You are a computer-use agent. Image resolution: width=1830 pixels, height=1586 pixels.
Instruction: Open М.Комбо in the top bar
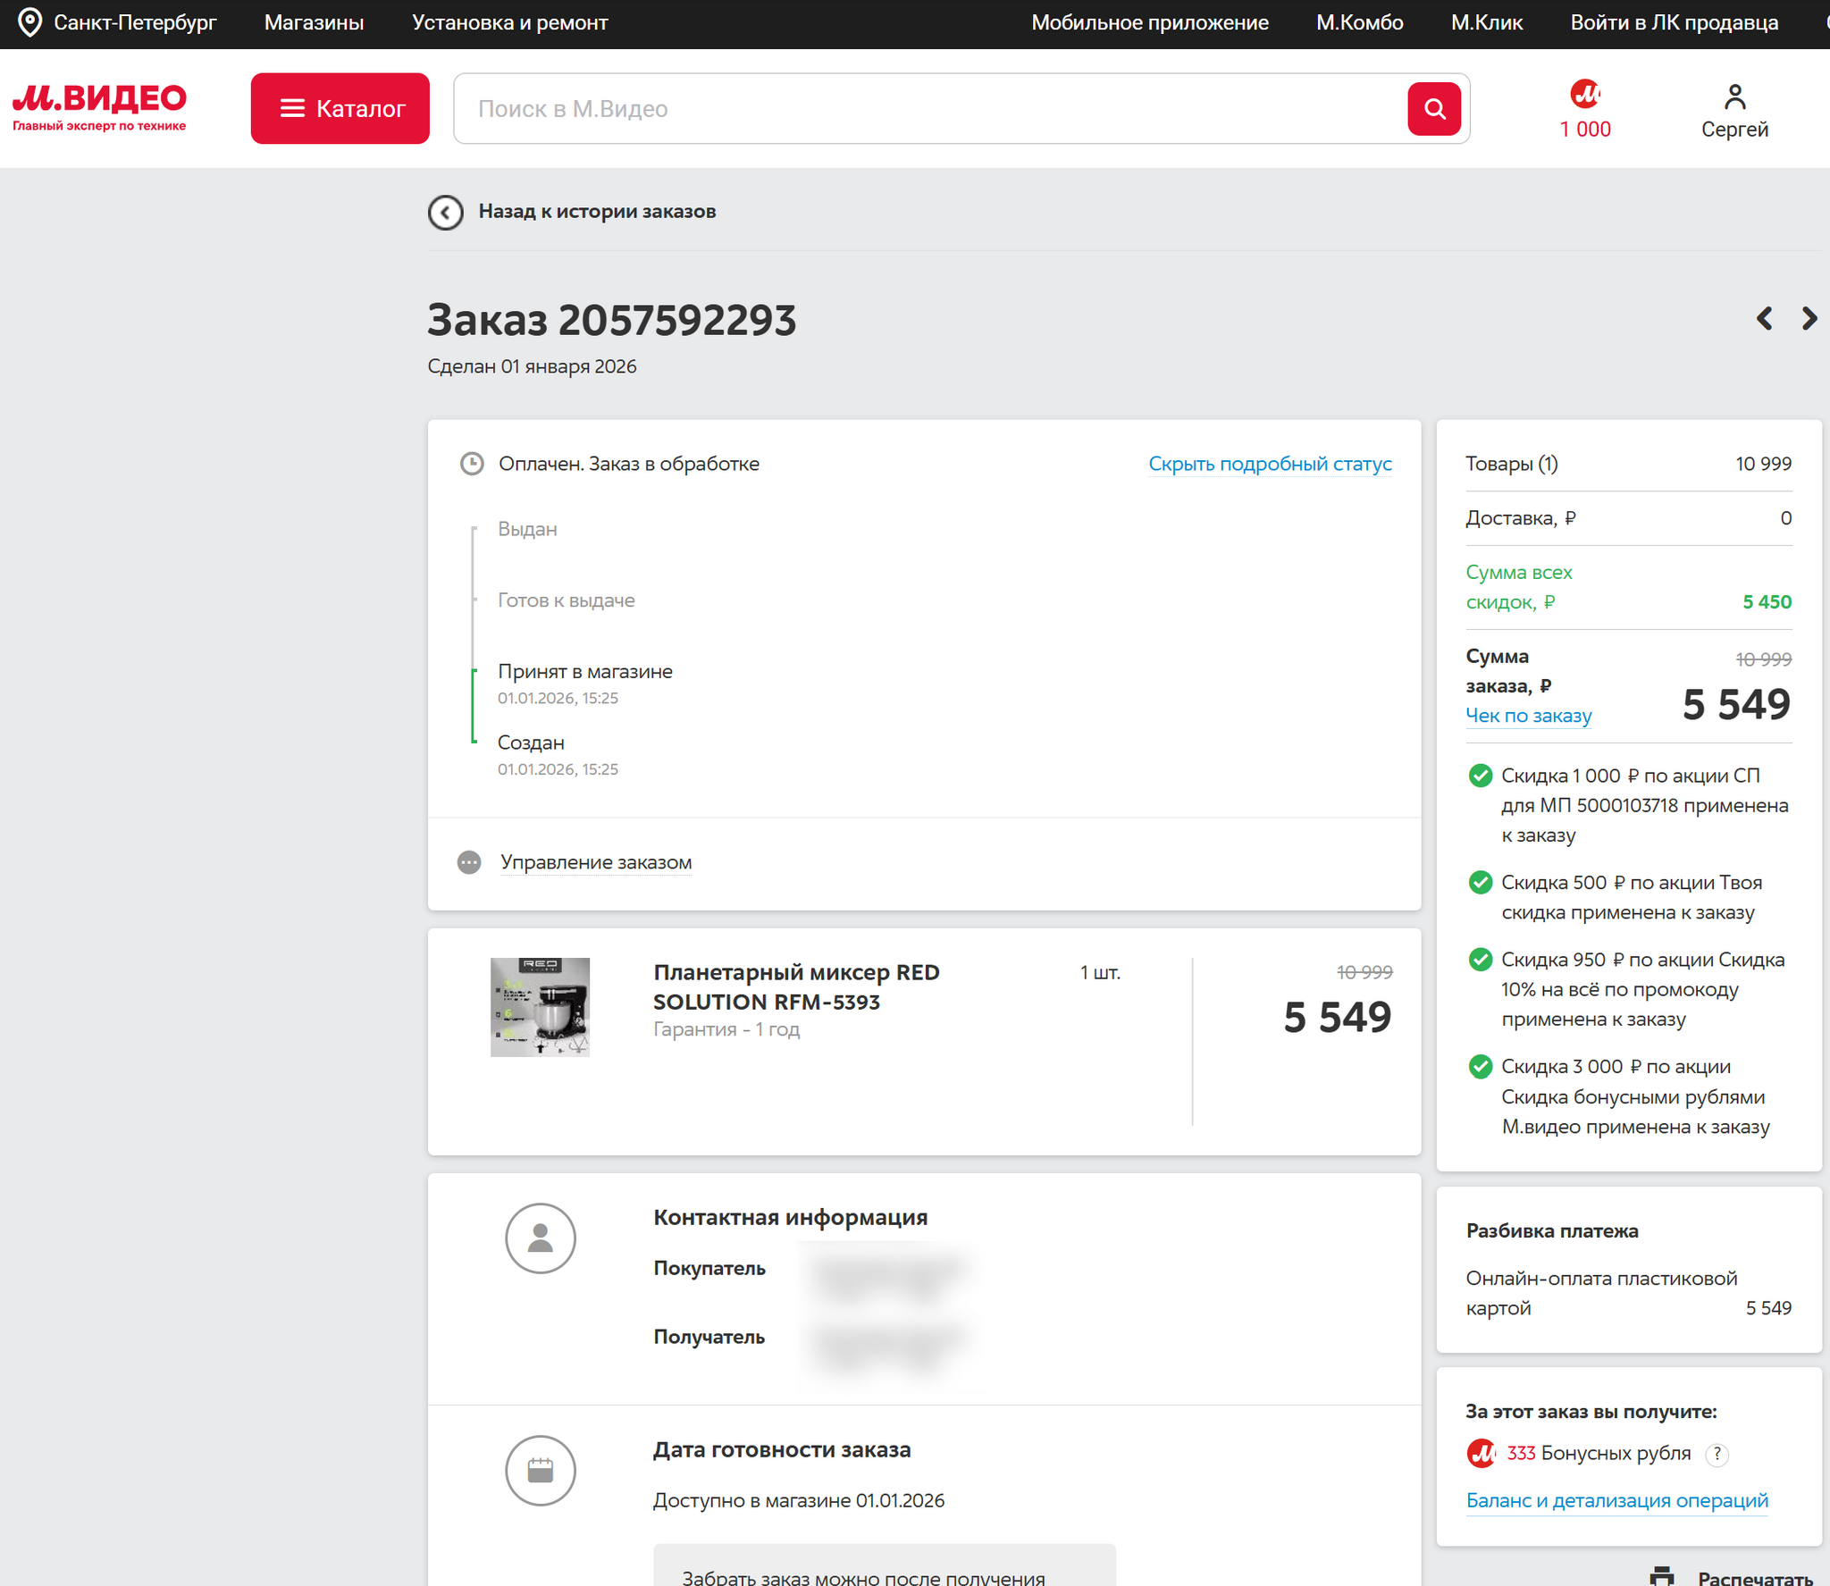coord(1358,22)
